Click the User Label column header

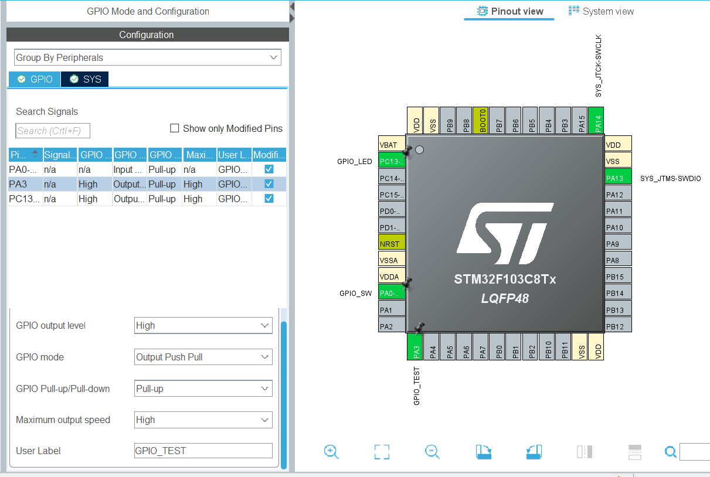coord(235,155)
